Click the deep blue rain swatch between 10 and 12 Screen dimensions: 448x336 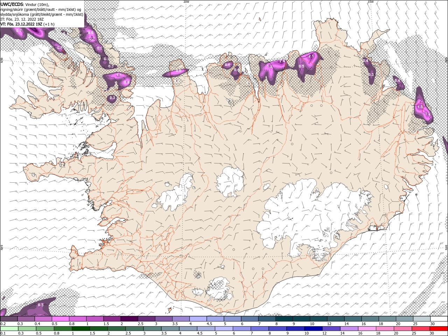[x=313, y=329]
